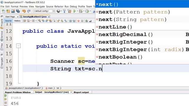Expand the Run Project dropdown arrow
The width and height of the screenshot is (189, 106).
coord(77,11)
